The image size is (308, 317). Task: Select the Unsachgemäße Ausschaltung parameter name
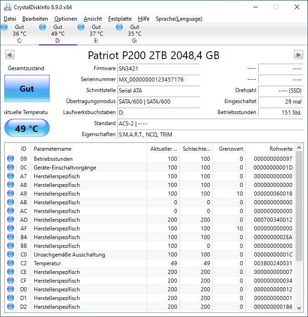coord(69,255)
